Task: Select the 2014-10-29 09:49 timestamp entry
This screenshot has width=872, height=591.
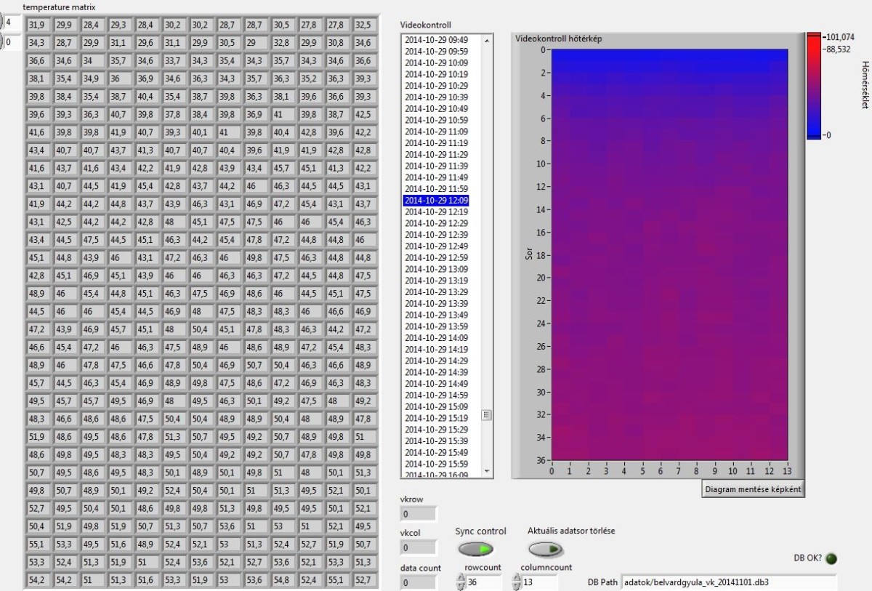Action: (x=437, y=40)
